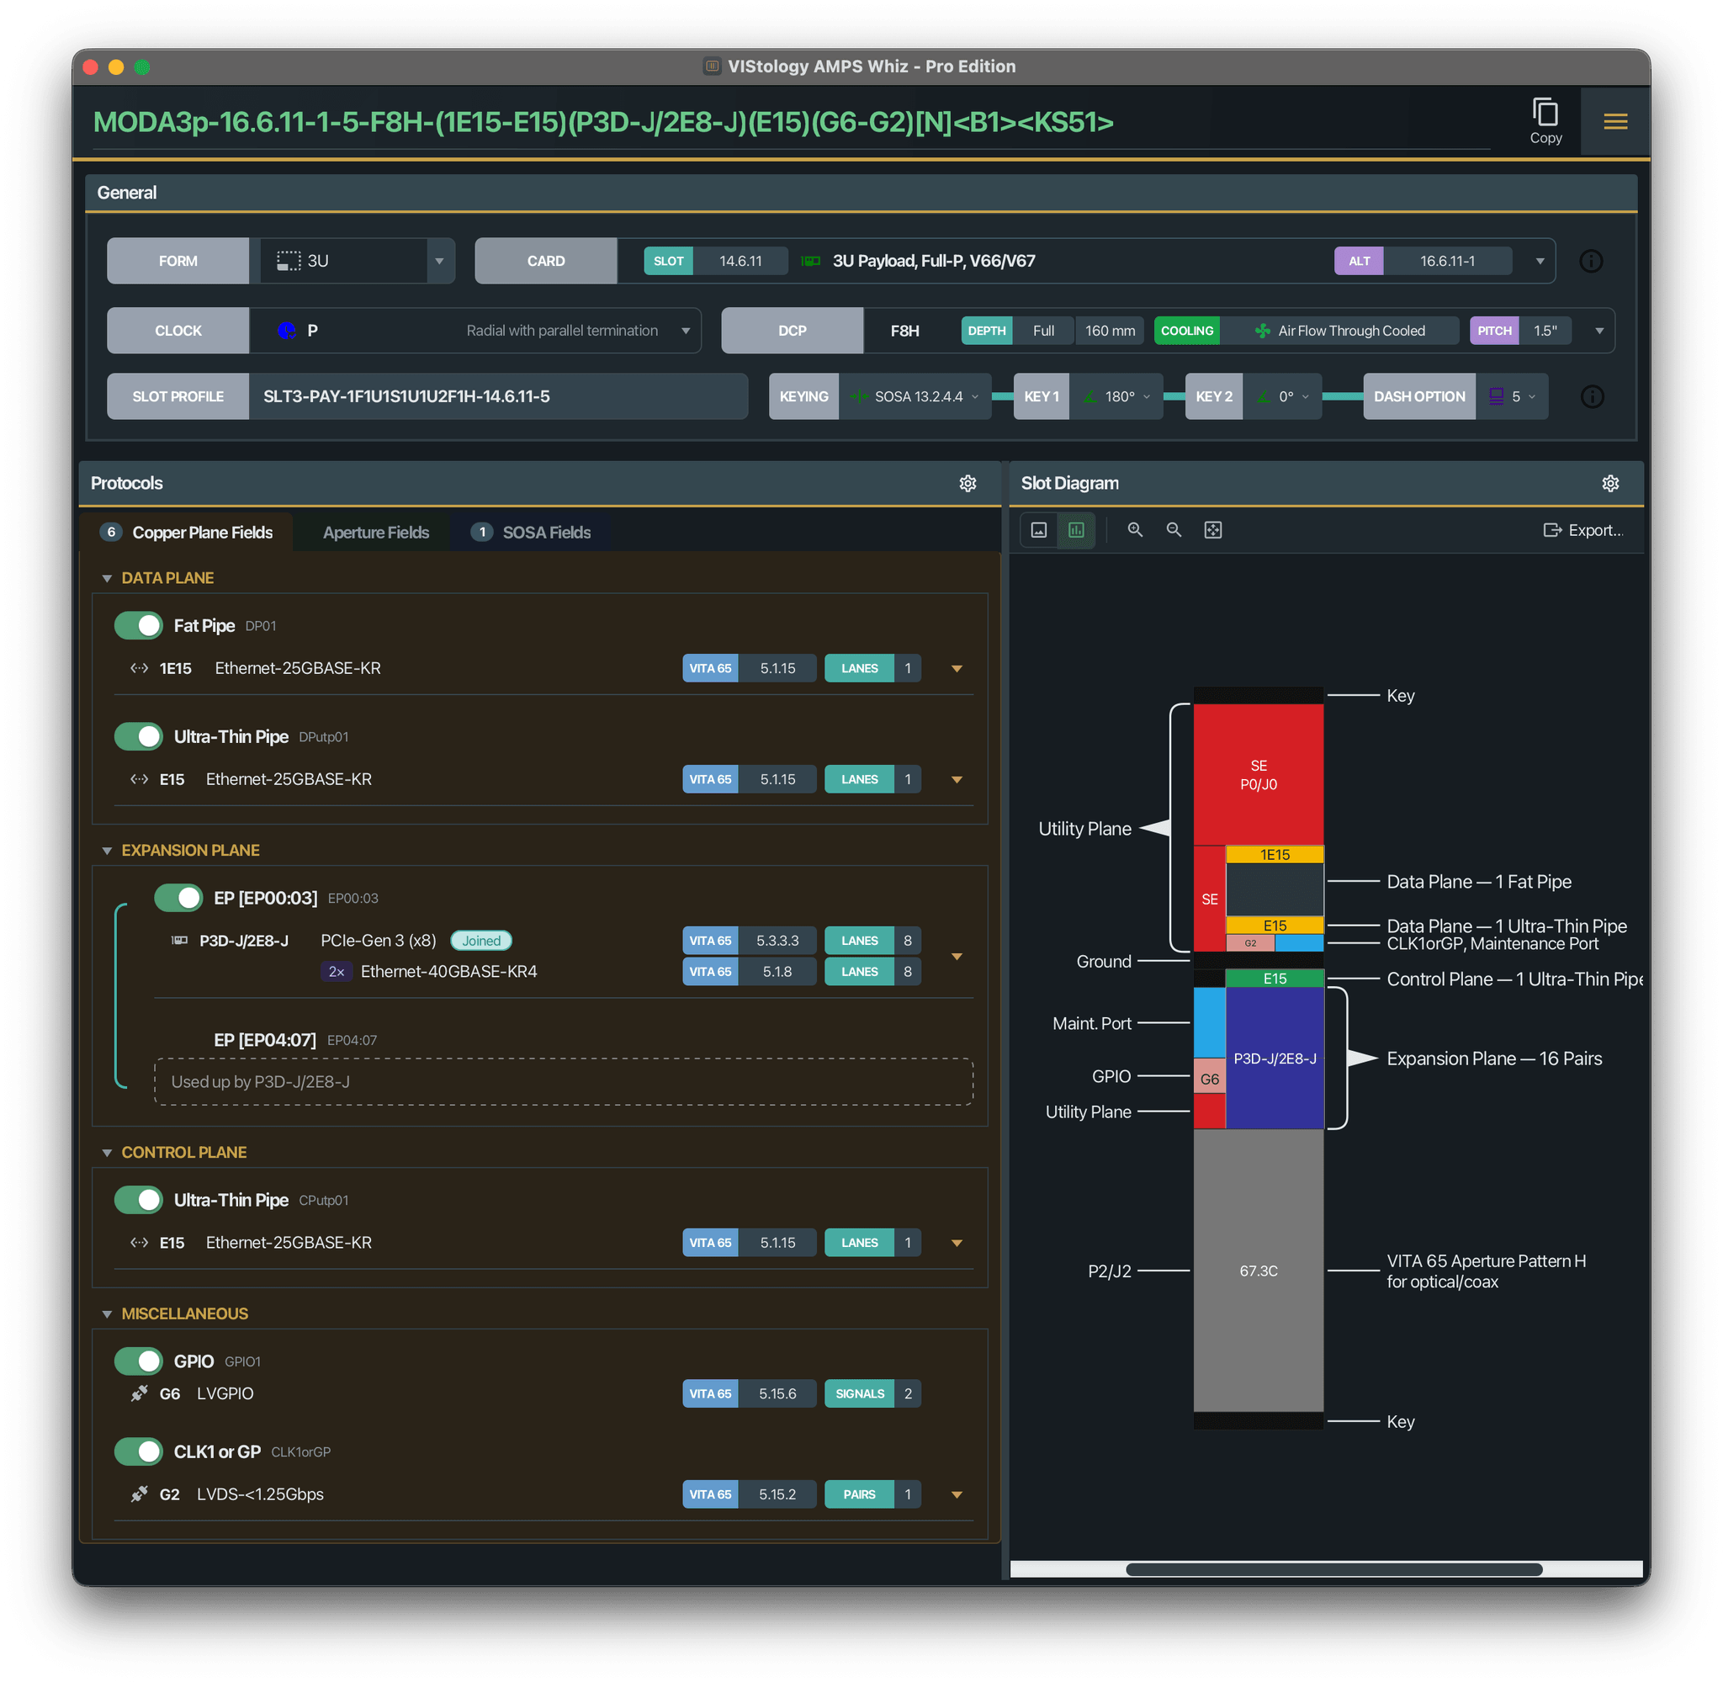Open the hamburger menu
1723x1682 pixels.
[1614, 121]
